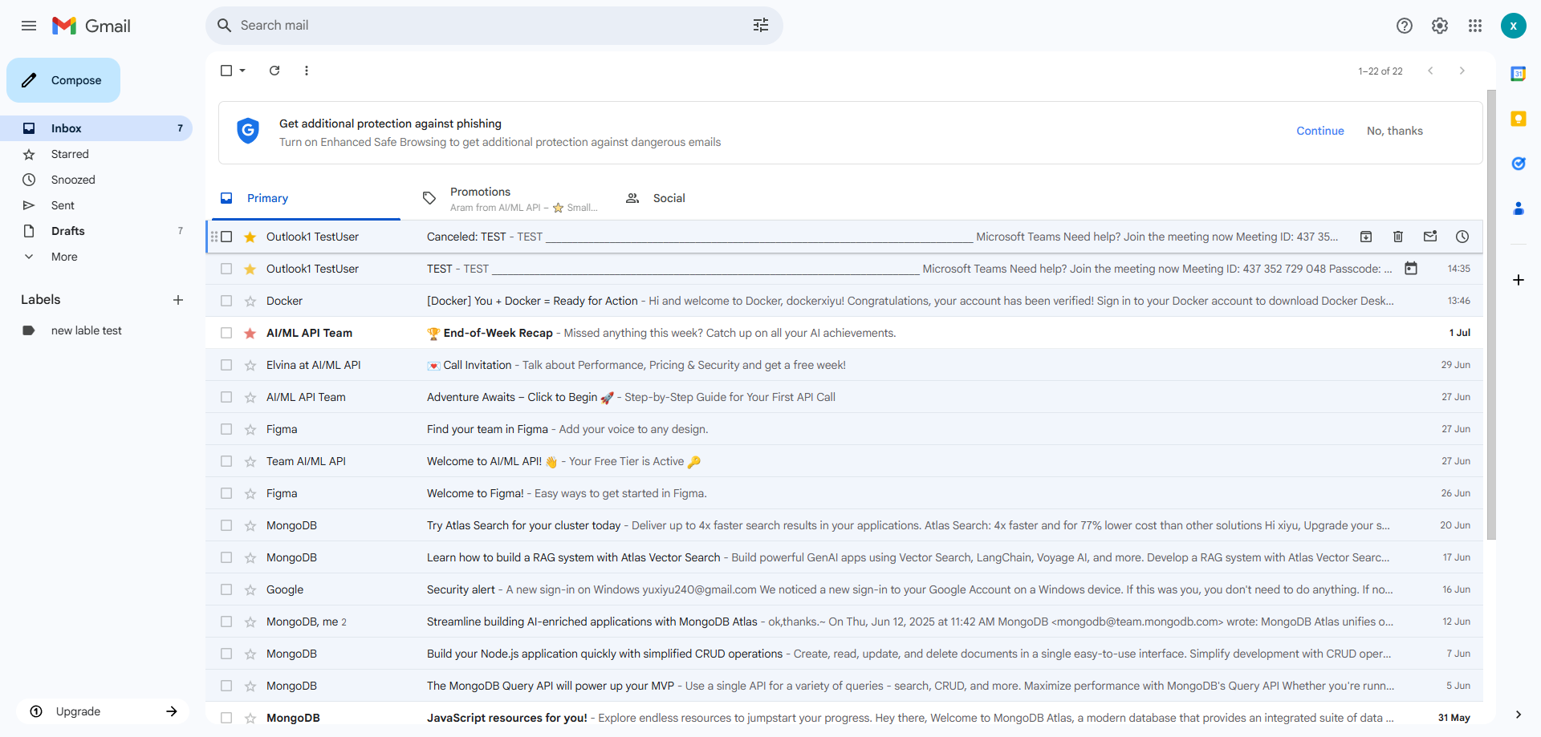The width and height of the screenshot is (1541, 737).
Task: Get add-ons plus icon
Action: click(x=1519, y=280)
